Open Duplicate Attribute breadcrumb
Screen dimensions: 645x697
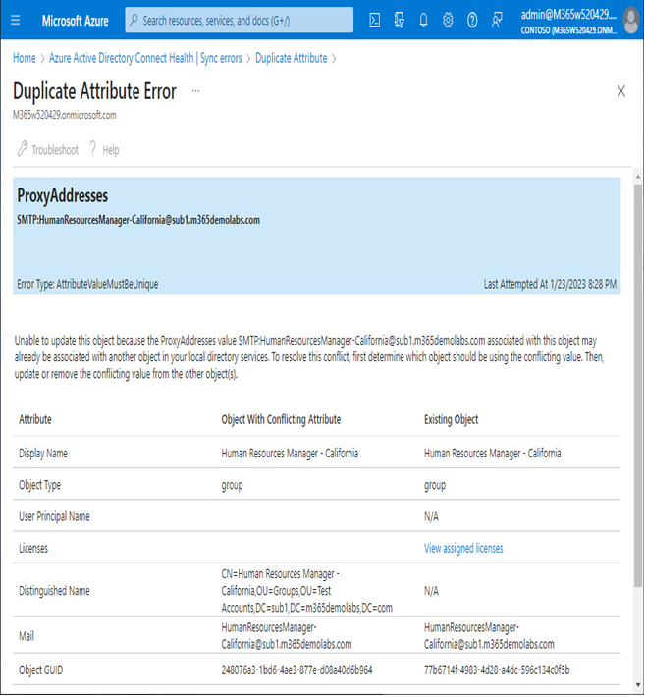coord(292,58)
